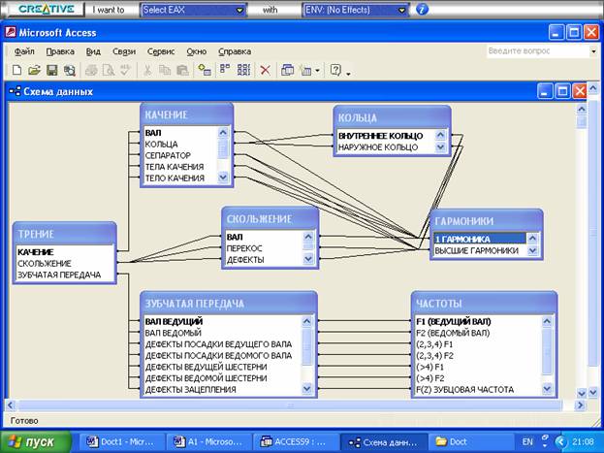The height and width of the screenshot is (453, 604).
Task: Open the toolbar options arrow after Help
Action: click(x=348, y=74)
